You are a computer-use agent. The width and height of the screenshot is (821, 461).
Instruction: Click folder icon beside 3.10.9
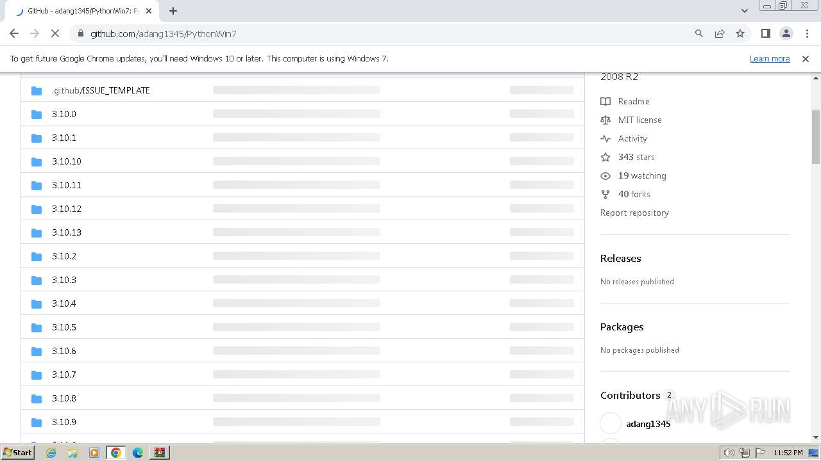click(37, 423)
